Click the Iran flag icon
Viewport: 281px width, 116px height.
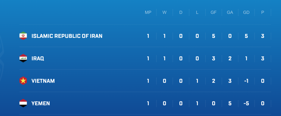point(23,36)
